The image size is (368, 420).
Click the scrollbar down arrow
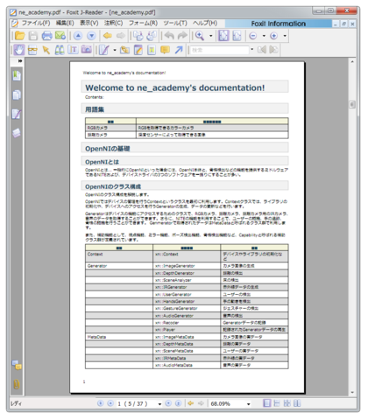click(x=352, y=392)
